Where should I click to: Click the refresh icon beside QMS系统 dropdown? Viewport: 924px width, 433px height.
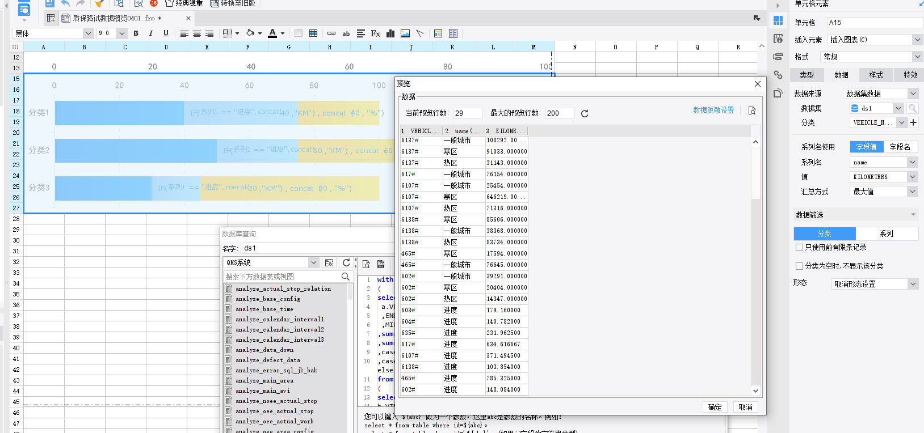point(346,262)
